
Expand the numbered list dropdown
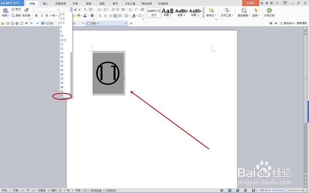(109, 9)
